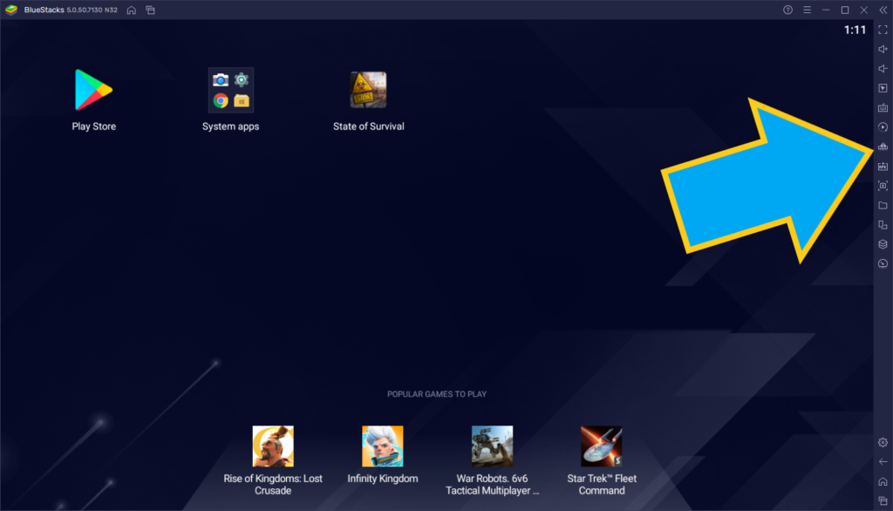Open the State of Survival app
The height and width of the screenshot is (511, 893).
368,90
